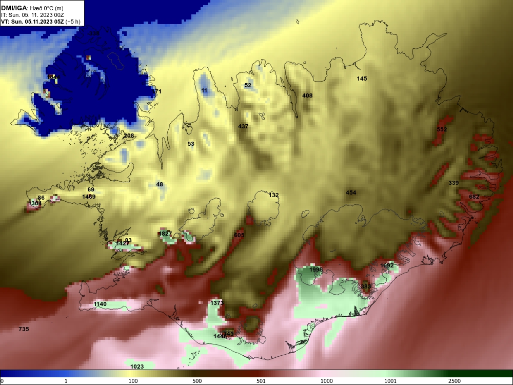This screenshot has width=513, height=385.
Task: Click the "DMI/IGA: Hæð 0°C (m)" title line
Action: 32,8
